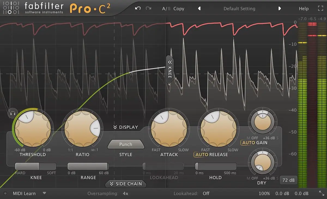Click the first 0.0 dB level value

282,194
